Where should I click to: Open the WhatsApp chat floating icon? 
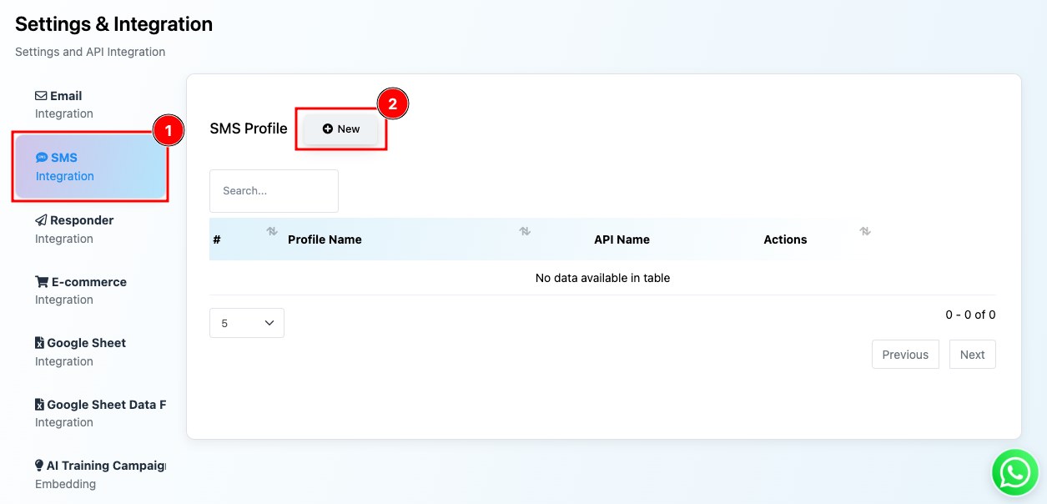(1014, 473)
